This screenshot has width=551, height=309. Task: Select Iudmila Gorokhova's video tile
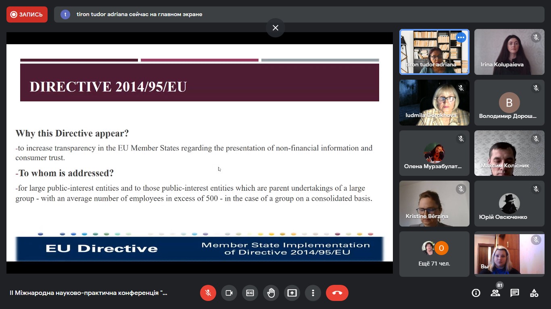click(x=434, y=103)
